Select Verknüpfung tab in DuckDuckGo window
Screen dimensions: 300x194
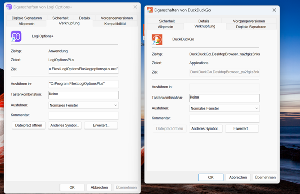pos(205,26)
